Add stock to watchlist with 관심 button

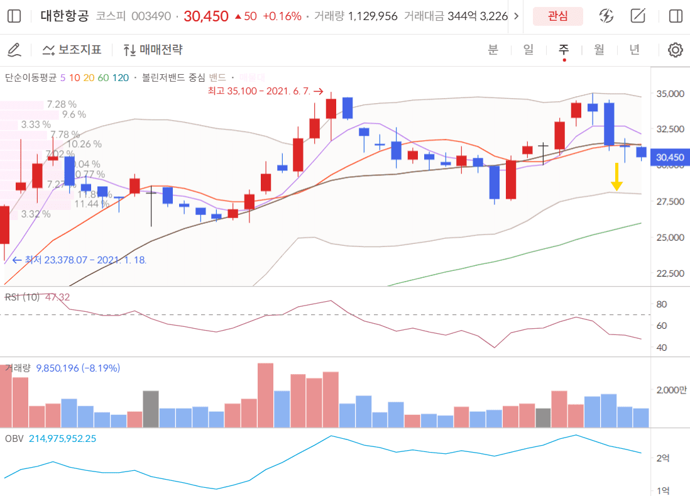coord(557,16)
